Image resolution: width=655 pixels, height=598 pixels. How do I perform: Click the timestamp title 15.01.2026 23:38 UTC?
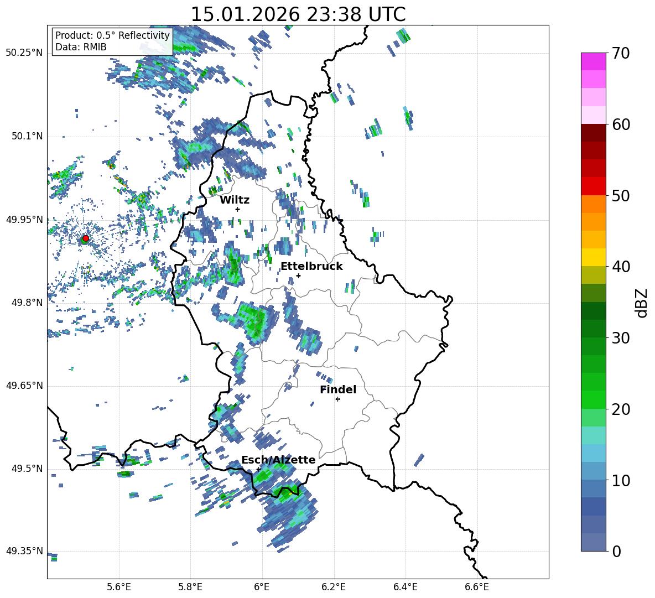[x=298, y=14]
